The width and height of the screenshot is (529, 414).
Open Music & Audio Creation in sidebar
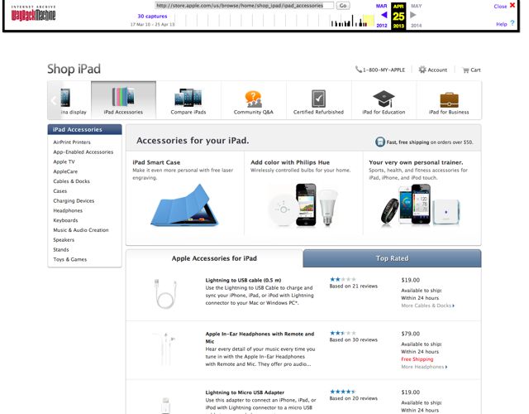click(x=81, y=230)
